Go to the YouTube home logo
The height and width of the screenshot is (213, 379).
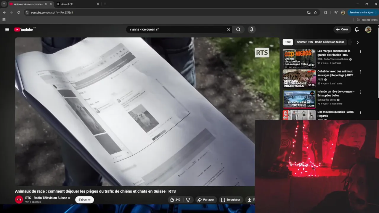(x=23, y=30)
